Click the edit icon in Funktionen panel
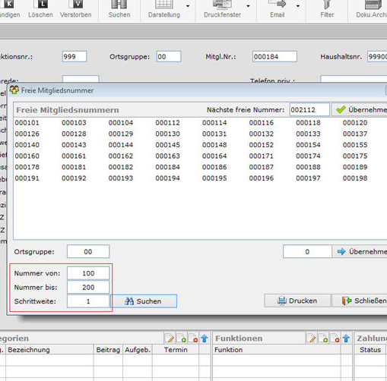The image size is (387, 381). 311,338
